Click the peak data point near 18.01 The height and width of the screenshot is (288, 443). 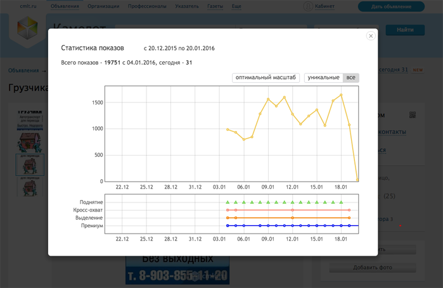[341, 95]
